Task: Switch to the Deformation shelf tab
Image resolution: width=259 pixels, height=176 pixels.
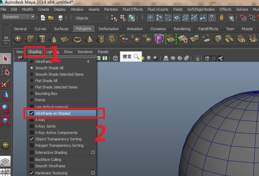Action: pos(108,29)
